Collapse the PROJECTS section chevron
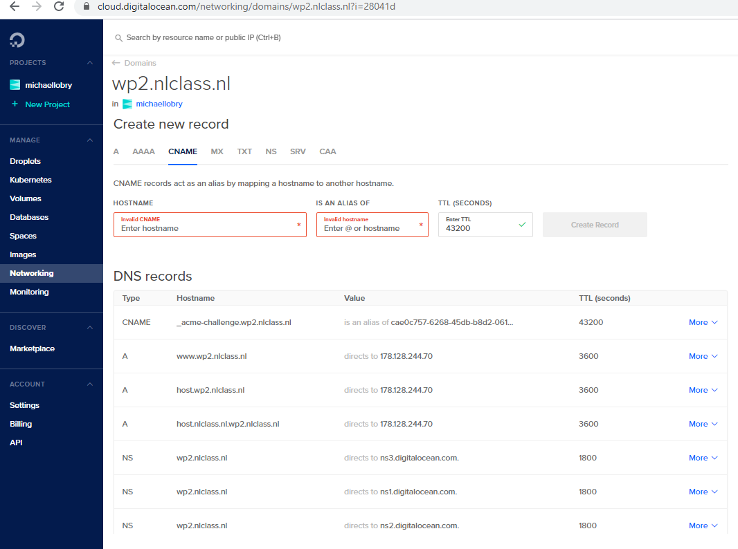The width and height of the screenshot is (738, 549). [90, 62]
